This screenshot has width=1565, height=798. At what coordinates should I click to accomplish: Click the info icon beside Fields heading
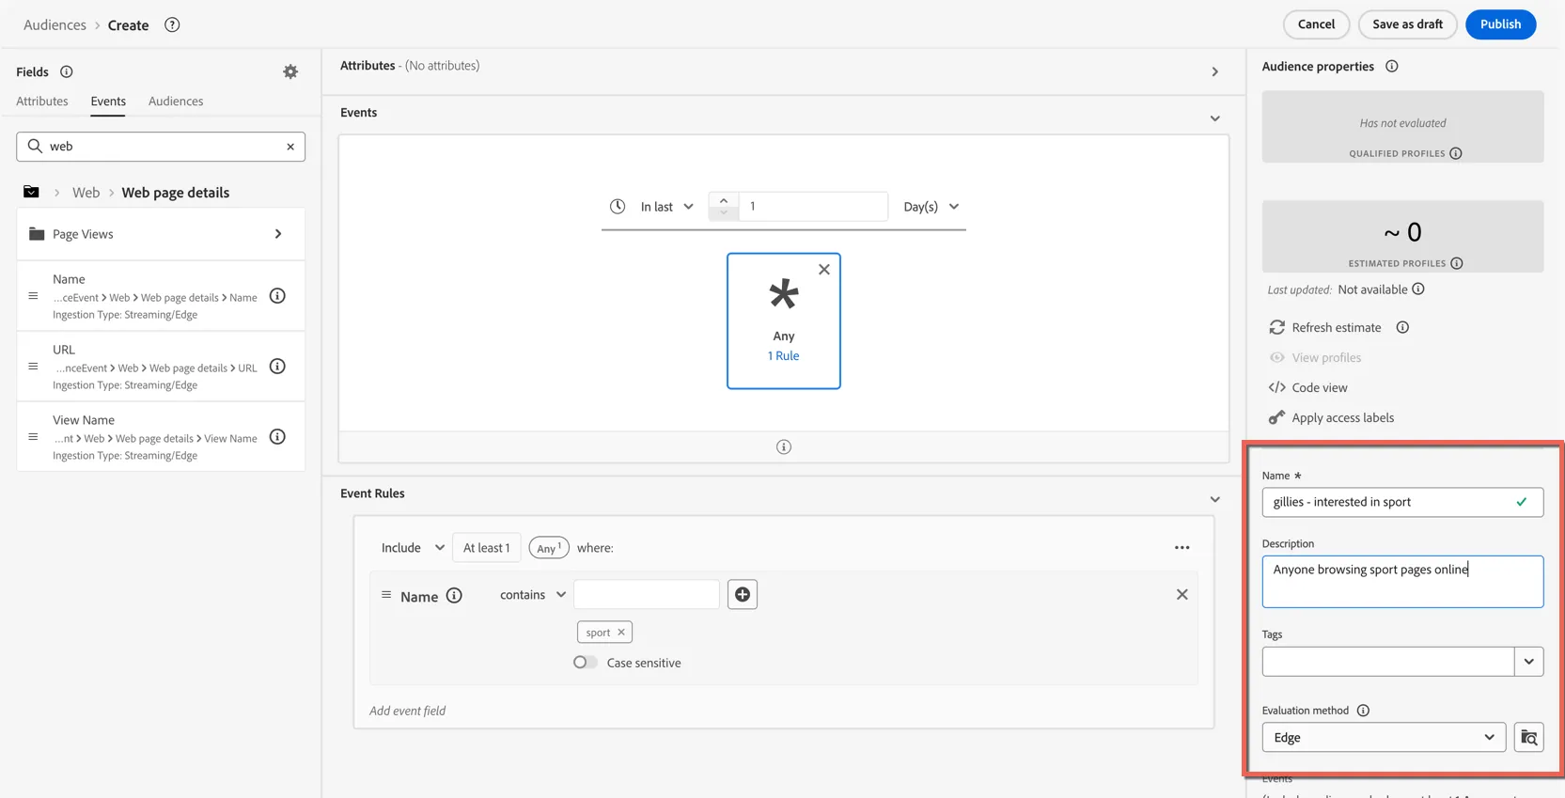[67, 71]
